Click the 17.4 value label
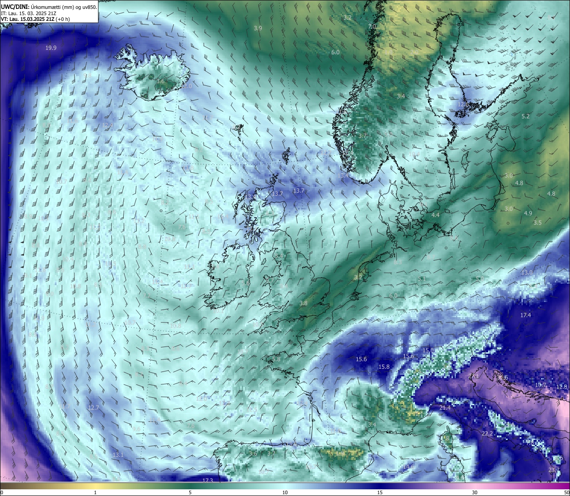Screen dimensions: 570x496 coord(525,315)
